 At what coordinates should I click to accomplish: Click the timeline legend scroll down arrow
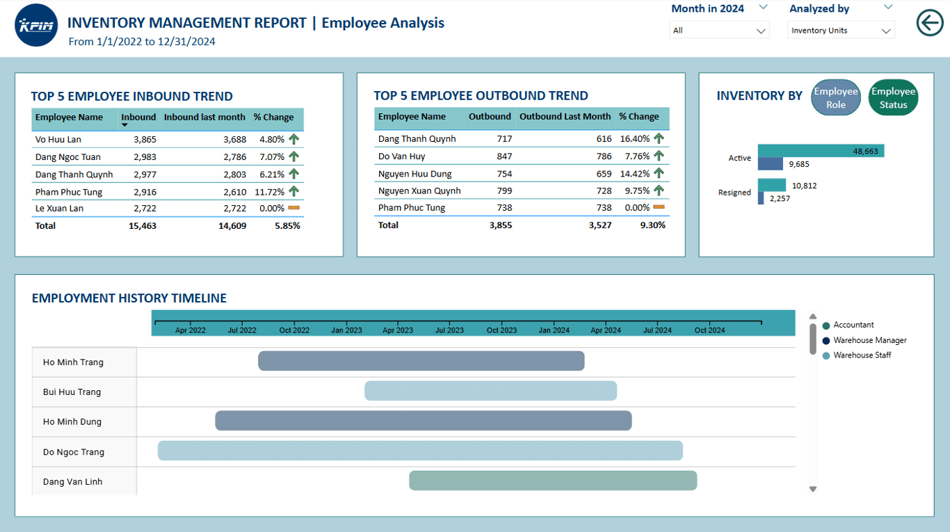(x=812, y=490)
